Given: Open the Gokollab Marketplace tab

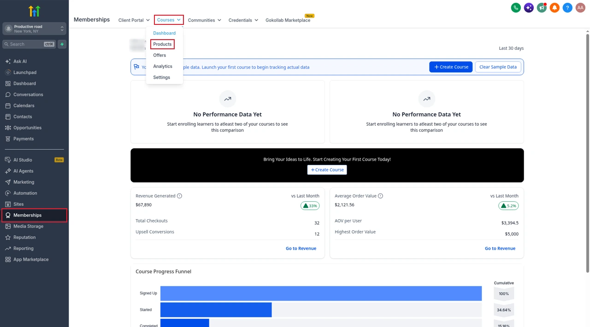Looking at the screenshot, I should point(288,20).
